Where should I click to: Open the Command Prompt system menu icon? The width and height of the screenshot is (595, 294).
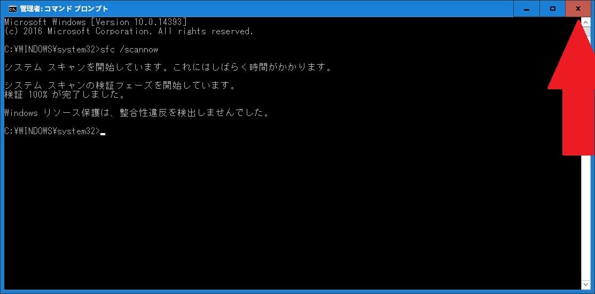[12, 9]
